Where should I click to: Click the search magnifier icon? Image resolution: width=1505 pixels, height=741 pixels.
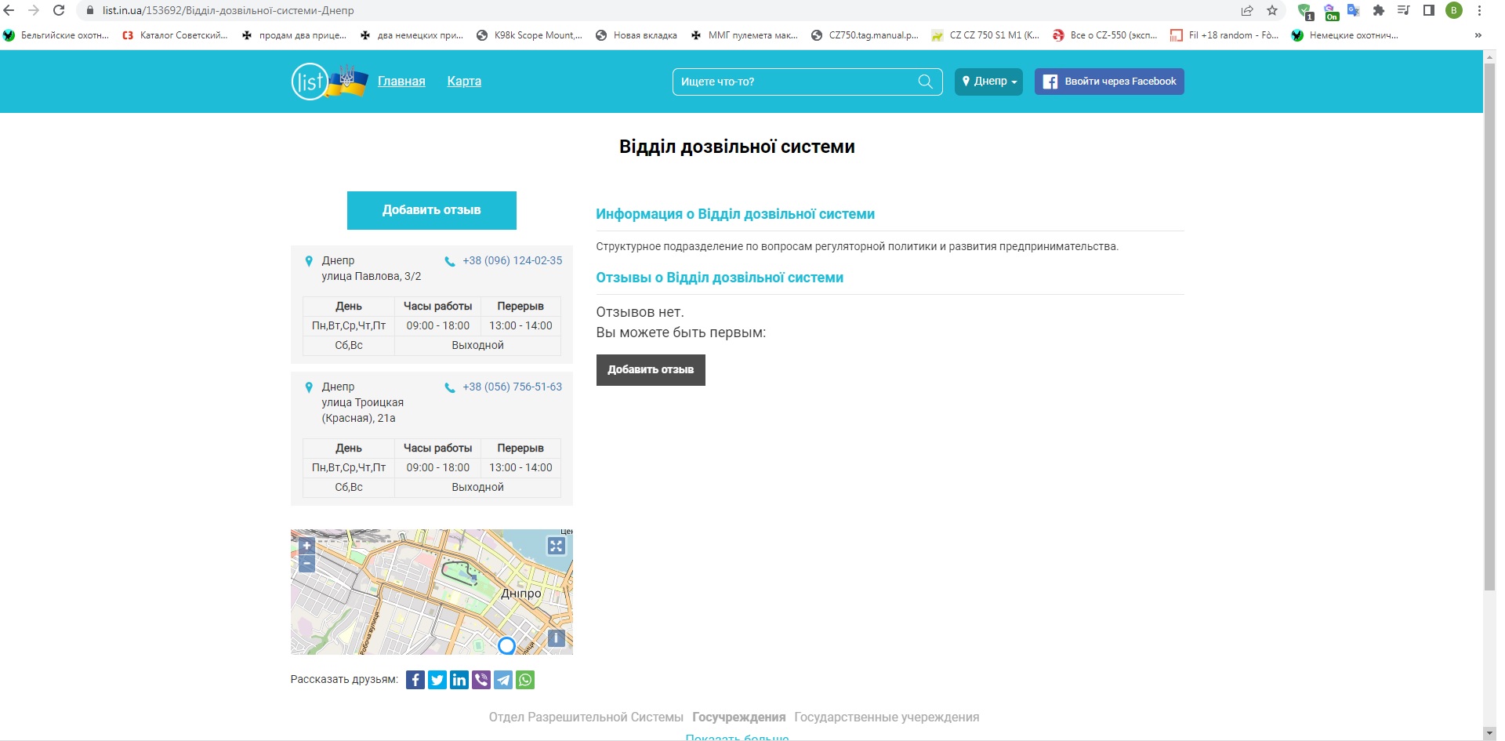[x=925, y=82]
